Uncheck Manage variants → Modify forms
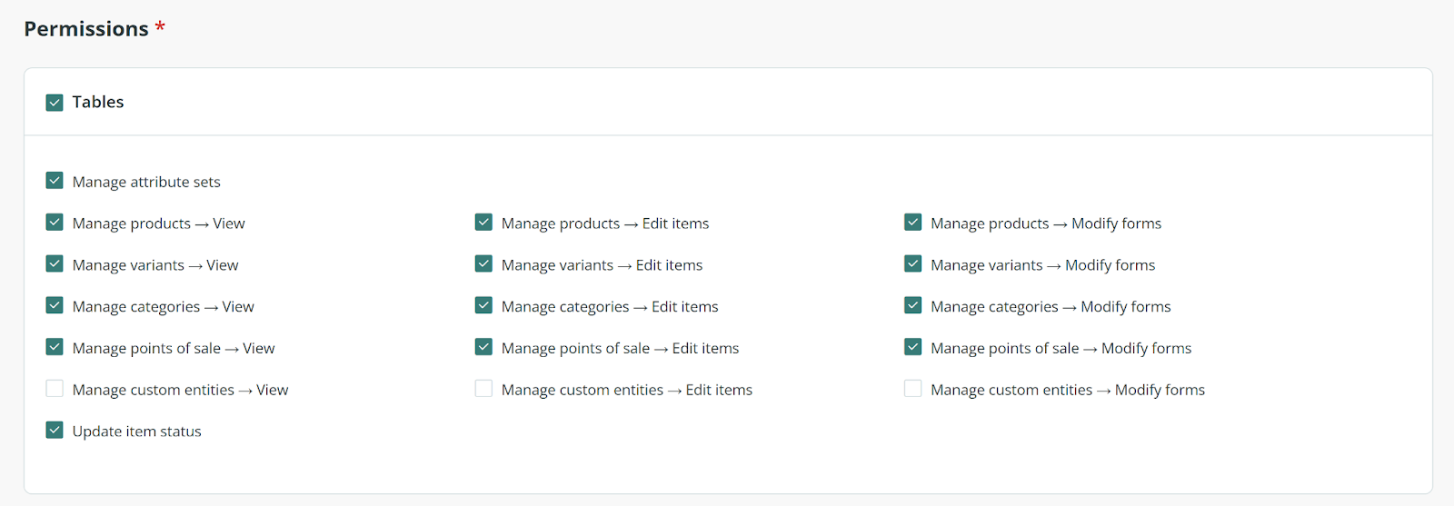 pyautogui.click(x=913, y=264)
